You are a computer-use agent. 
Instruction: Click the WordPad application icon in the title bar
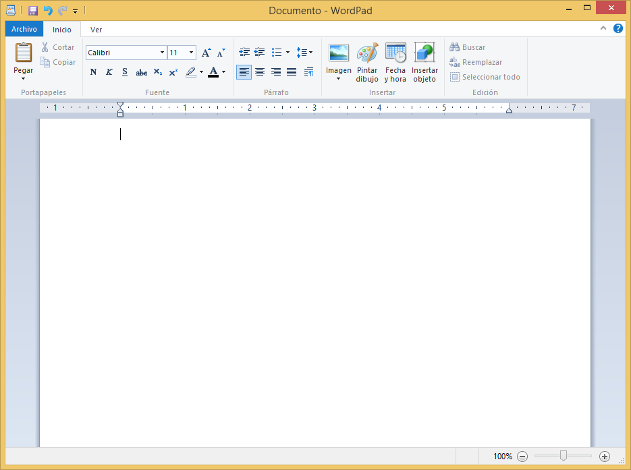coord(11,11)
